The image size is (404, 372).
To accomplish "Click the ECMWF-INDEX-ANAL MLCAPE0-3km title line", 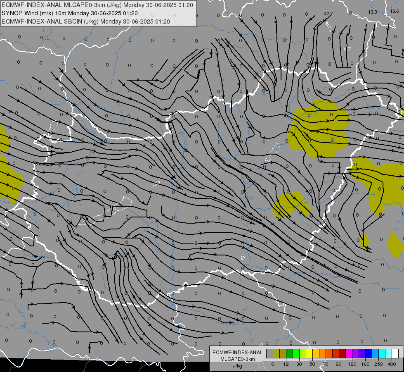I will (97, 5).
